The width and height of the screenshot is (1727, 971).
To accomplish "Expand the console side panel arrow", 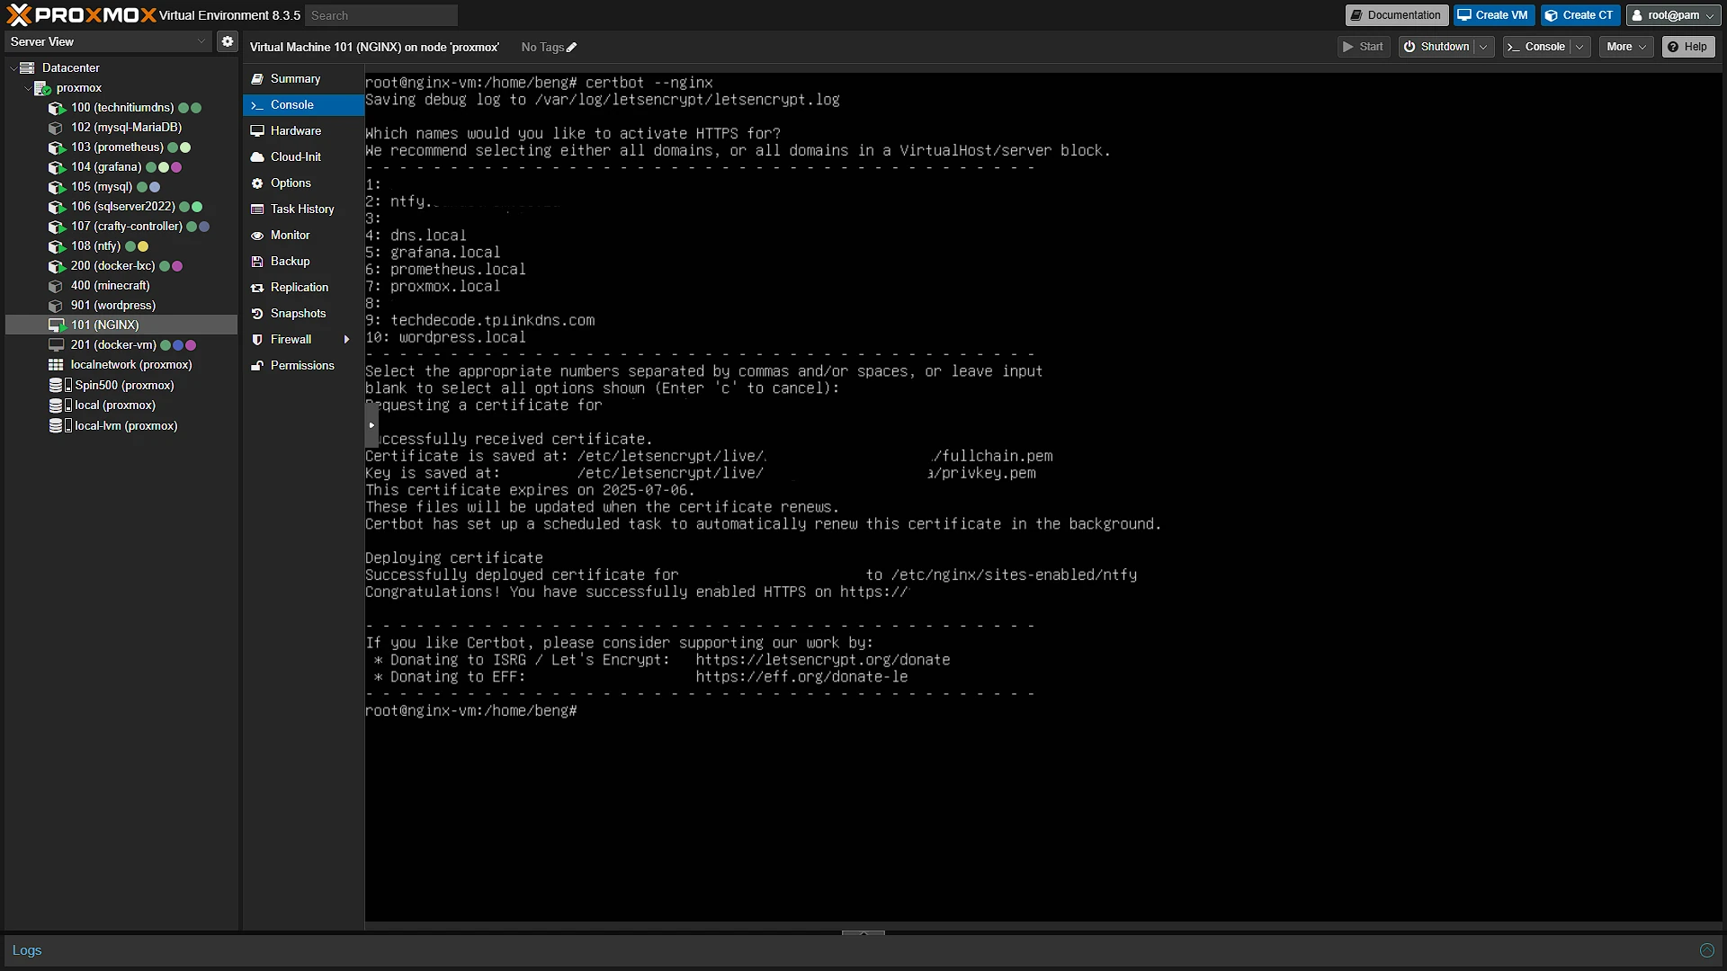I will tap(371, 425).
